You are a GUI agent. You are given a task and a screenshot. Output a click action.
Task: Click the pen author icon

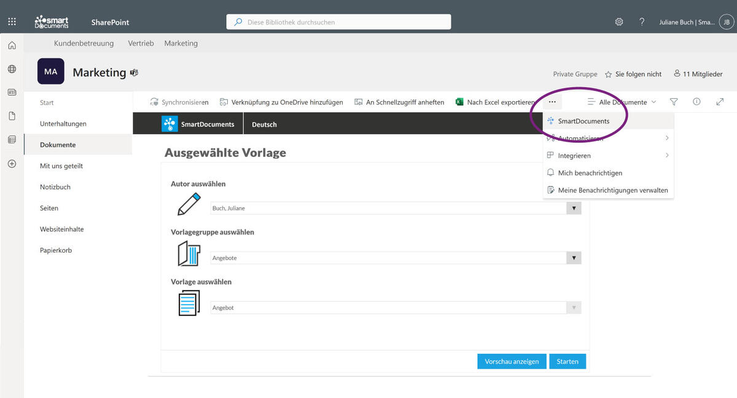click(189, 204)
